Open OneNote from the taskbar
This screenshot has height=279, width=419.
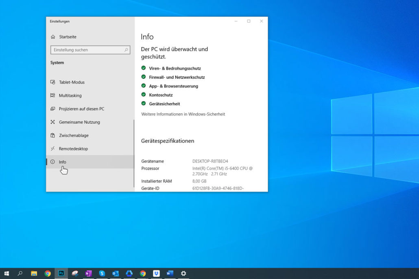88,273
